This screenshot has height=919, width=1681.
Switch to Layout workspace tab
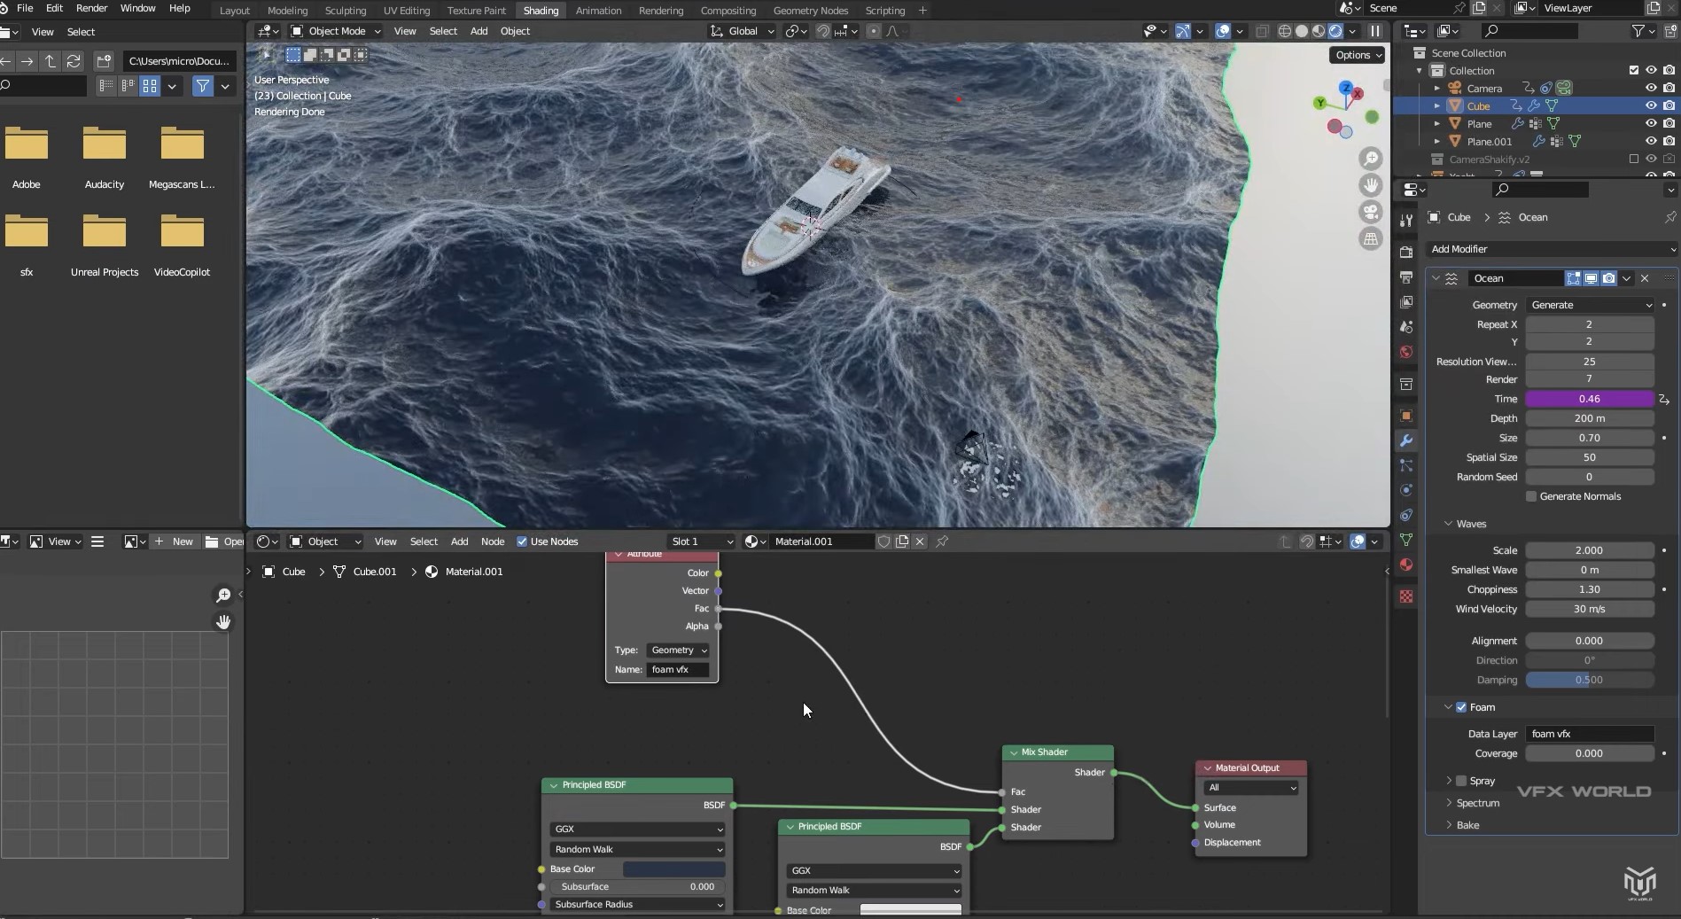click(234, 11)
